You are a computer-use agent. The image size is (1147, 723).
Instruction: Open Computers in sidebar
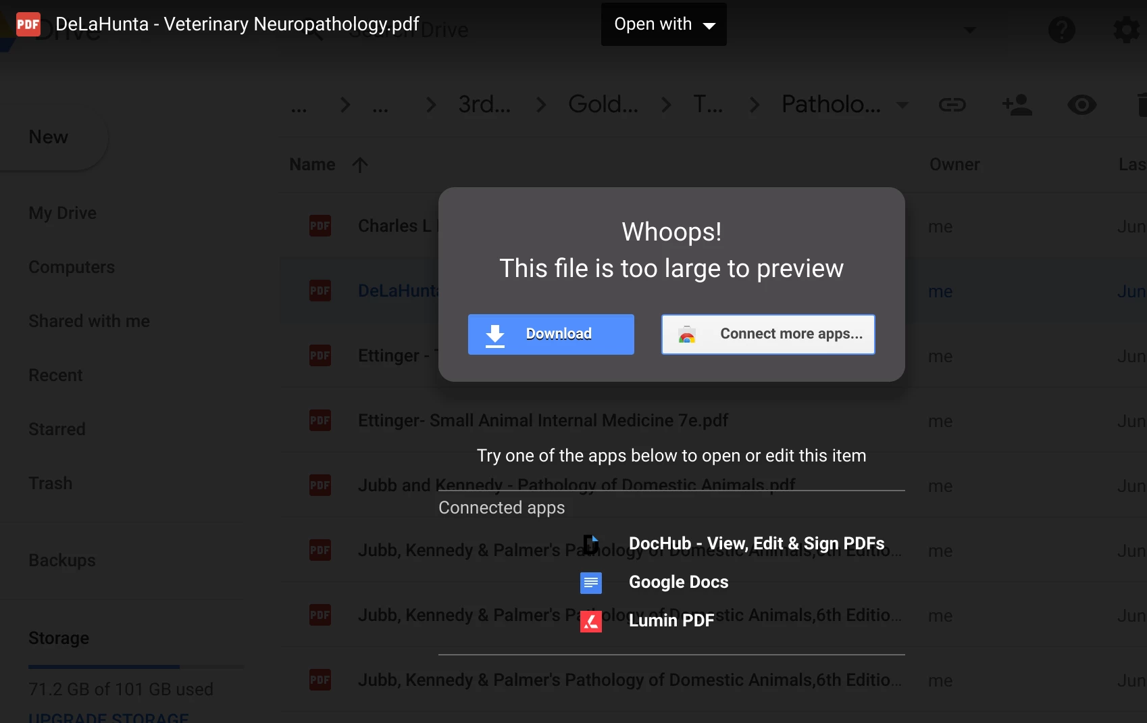72,267
